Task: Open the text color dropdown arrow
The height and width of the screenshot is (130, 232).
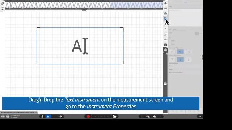Action: (x=200, y=34)
